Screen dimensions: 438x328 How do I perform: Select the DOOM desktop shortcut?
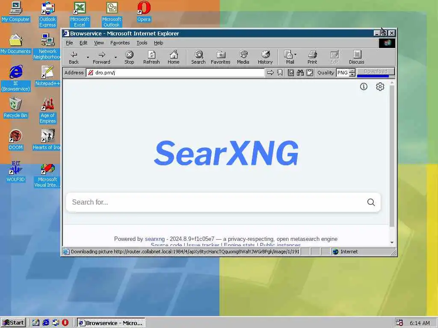[16, 140]
